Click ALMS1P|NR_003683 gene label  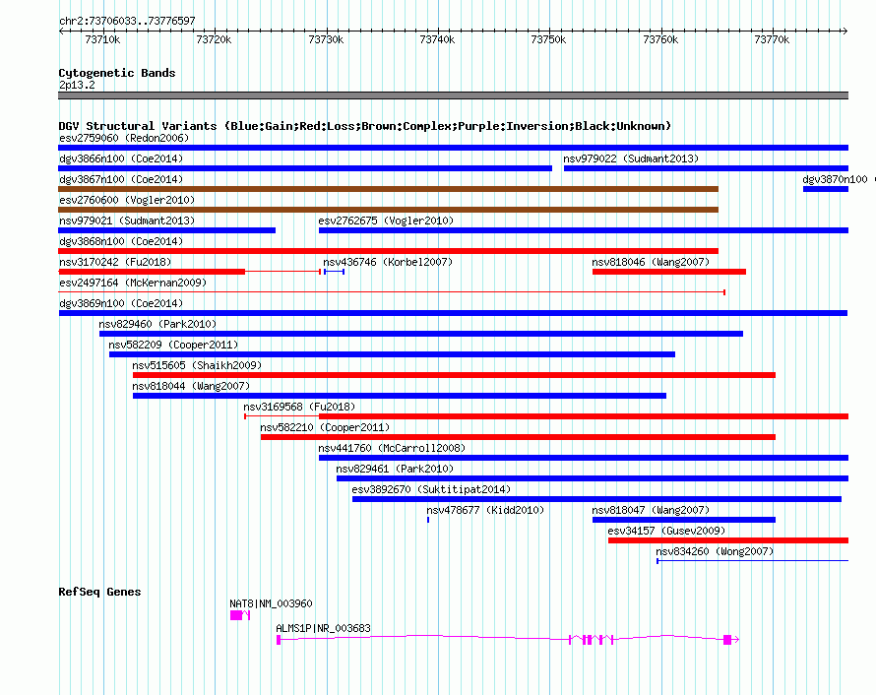coord(323,628)
